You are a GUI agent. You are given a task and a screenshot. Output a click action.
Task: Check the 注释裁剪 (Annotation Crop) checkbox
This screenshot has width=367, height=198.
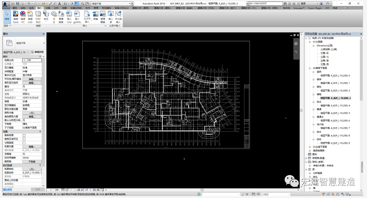tap(24, 143)
